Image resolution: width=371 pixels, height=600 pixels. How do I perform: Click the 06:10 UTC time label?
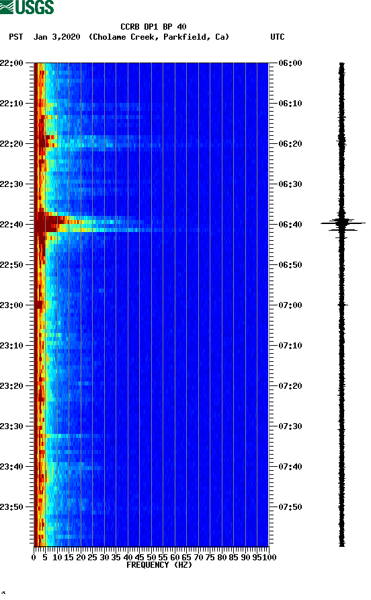point(290,104)
